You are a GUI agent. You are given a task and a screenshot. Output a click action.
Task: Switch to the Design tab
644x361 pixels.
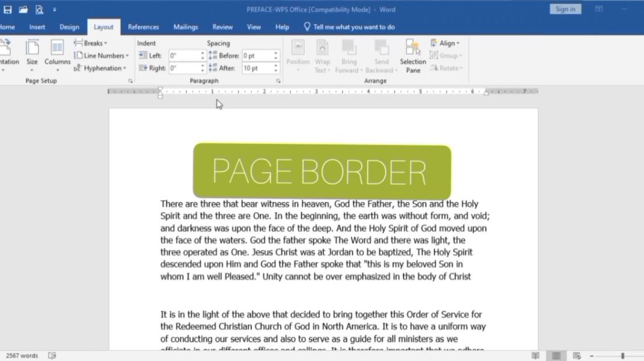(x=69, y=26)
